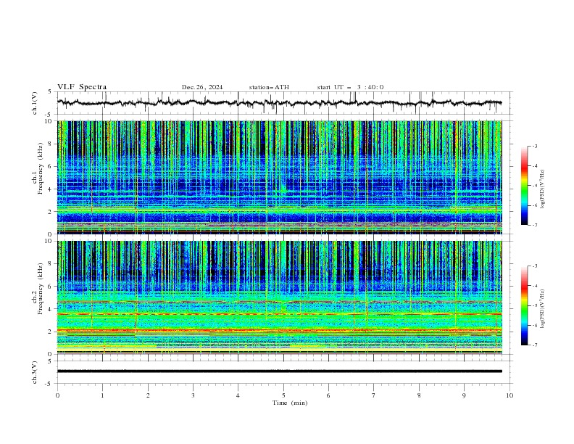Viewport: 574px width, 444px height.
Task: Click the upper color bar "-3" tick
Action: [x=534, y=146]
